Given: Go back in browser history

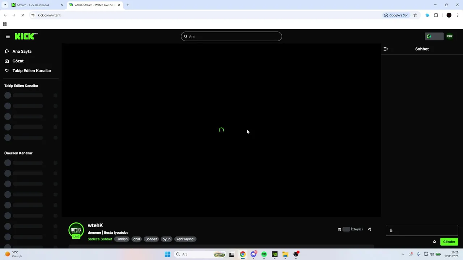Looking at the screenshot, I should pyautogui.click(x=5, y=15).
